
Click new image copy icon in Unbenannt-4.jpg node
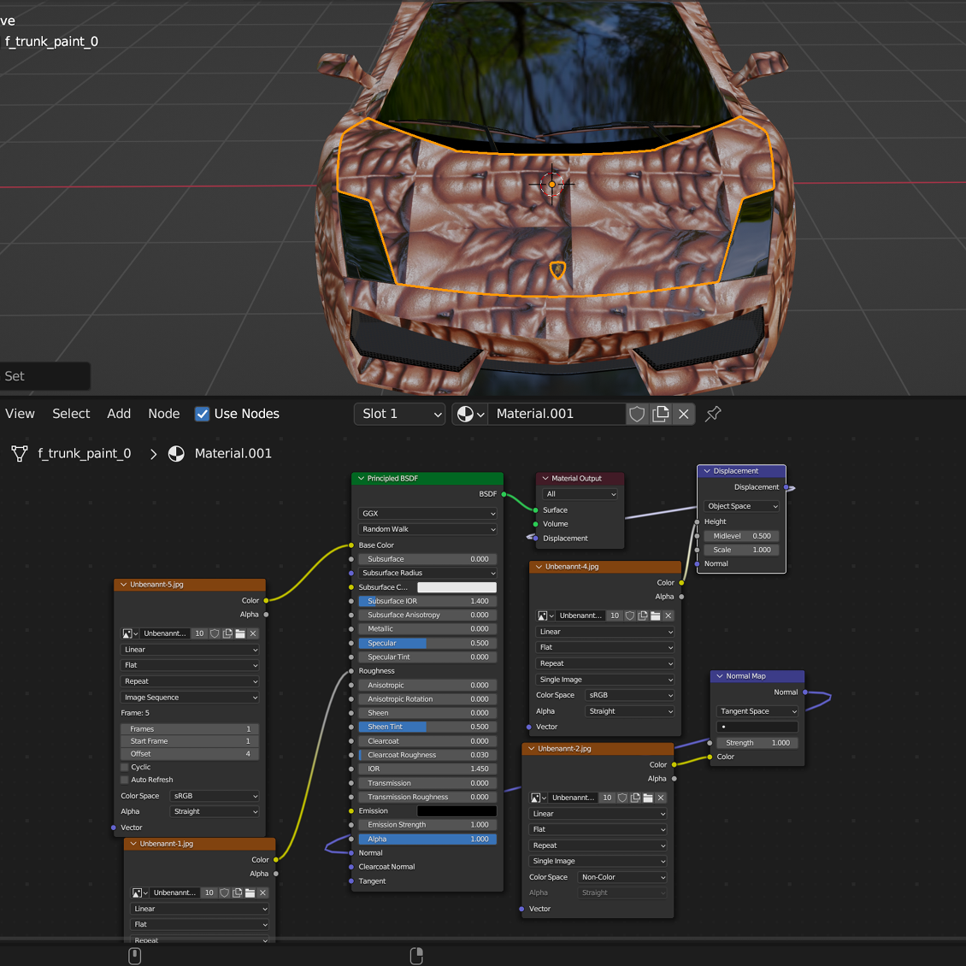tap(643, 616)
